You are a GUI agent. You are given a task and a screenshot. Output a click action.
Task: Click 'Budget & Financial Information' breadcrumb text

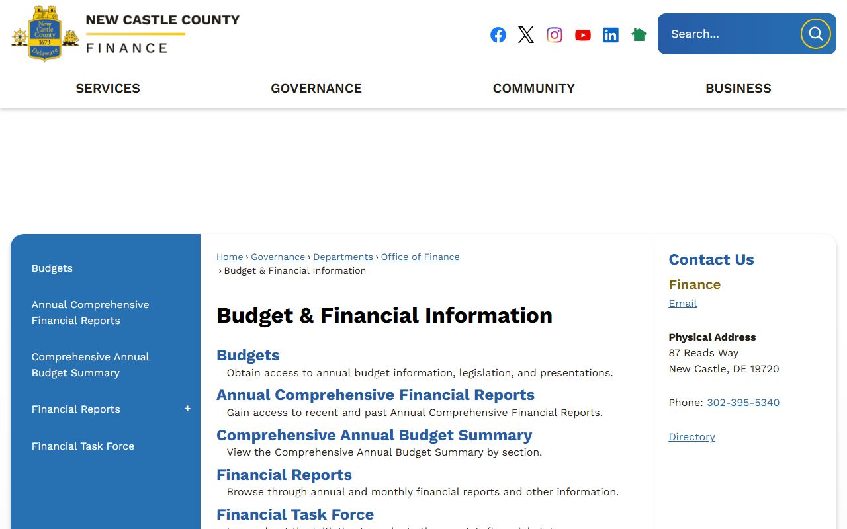295,270
